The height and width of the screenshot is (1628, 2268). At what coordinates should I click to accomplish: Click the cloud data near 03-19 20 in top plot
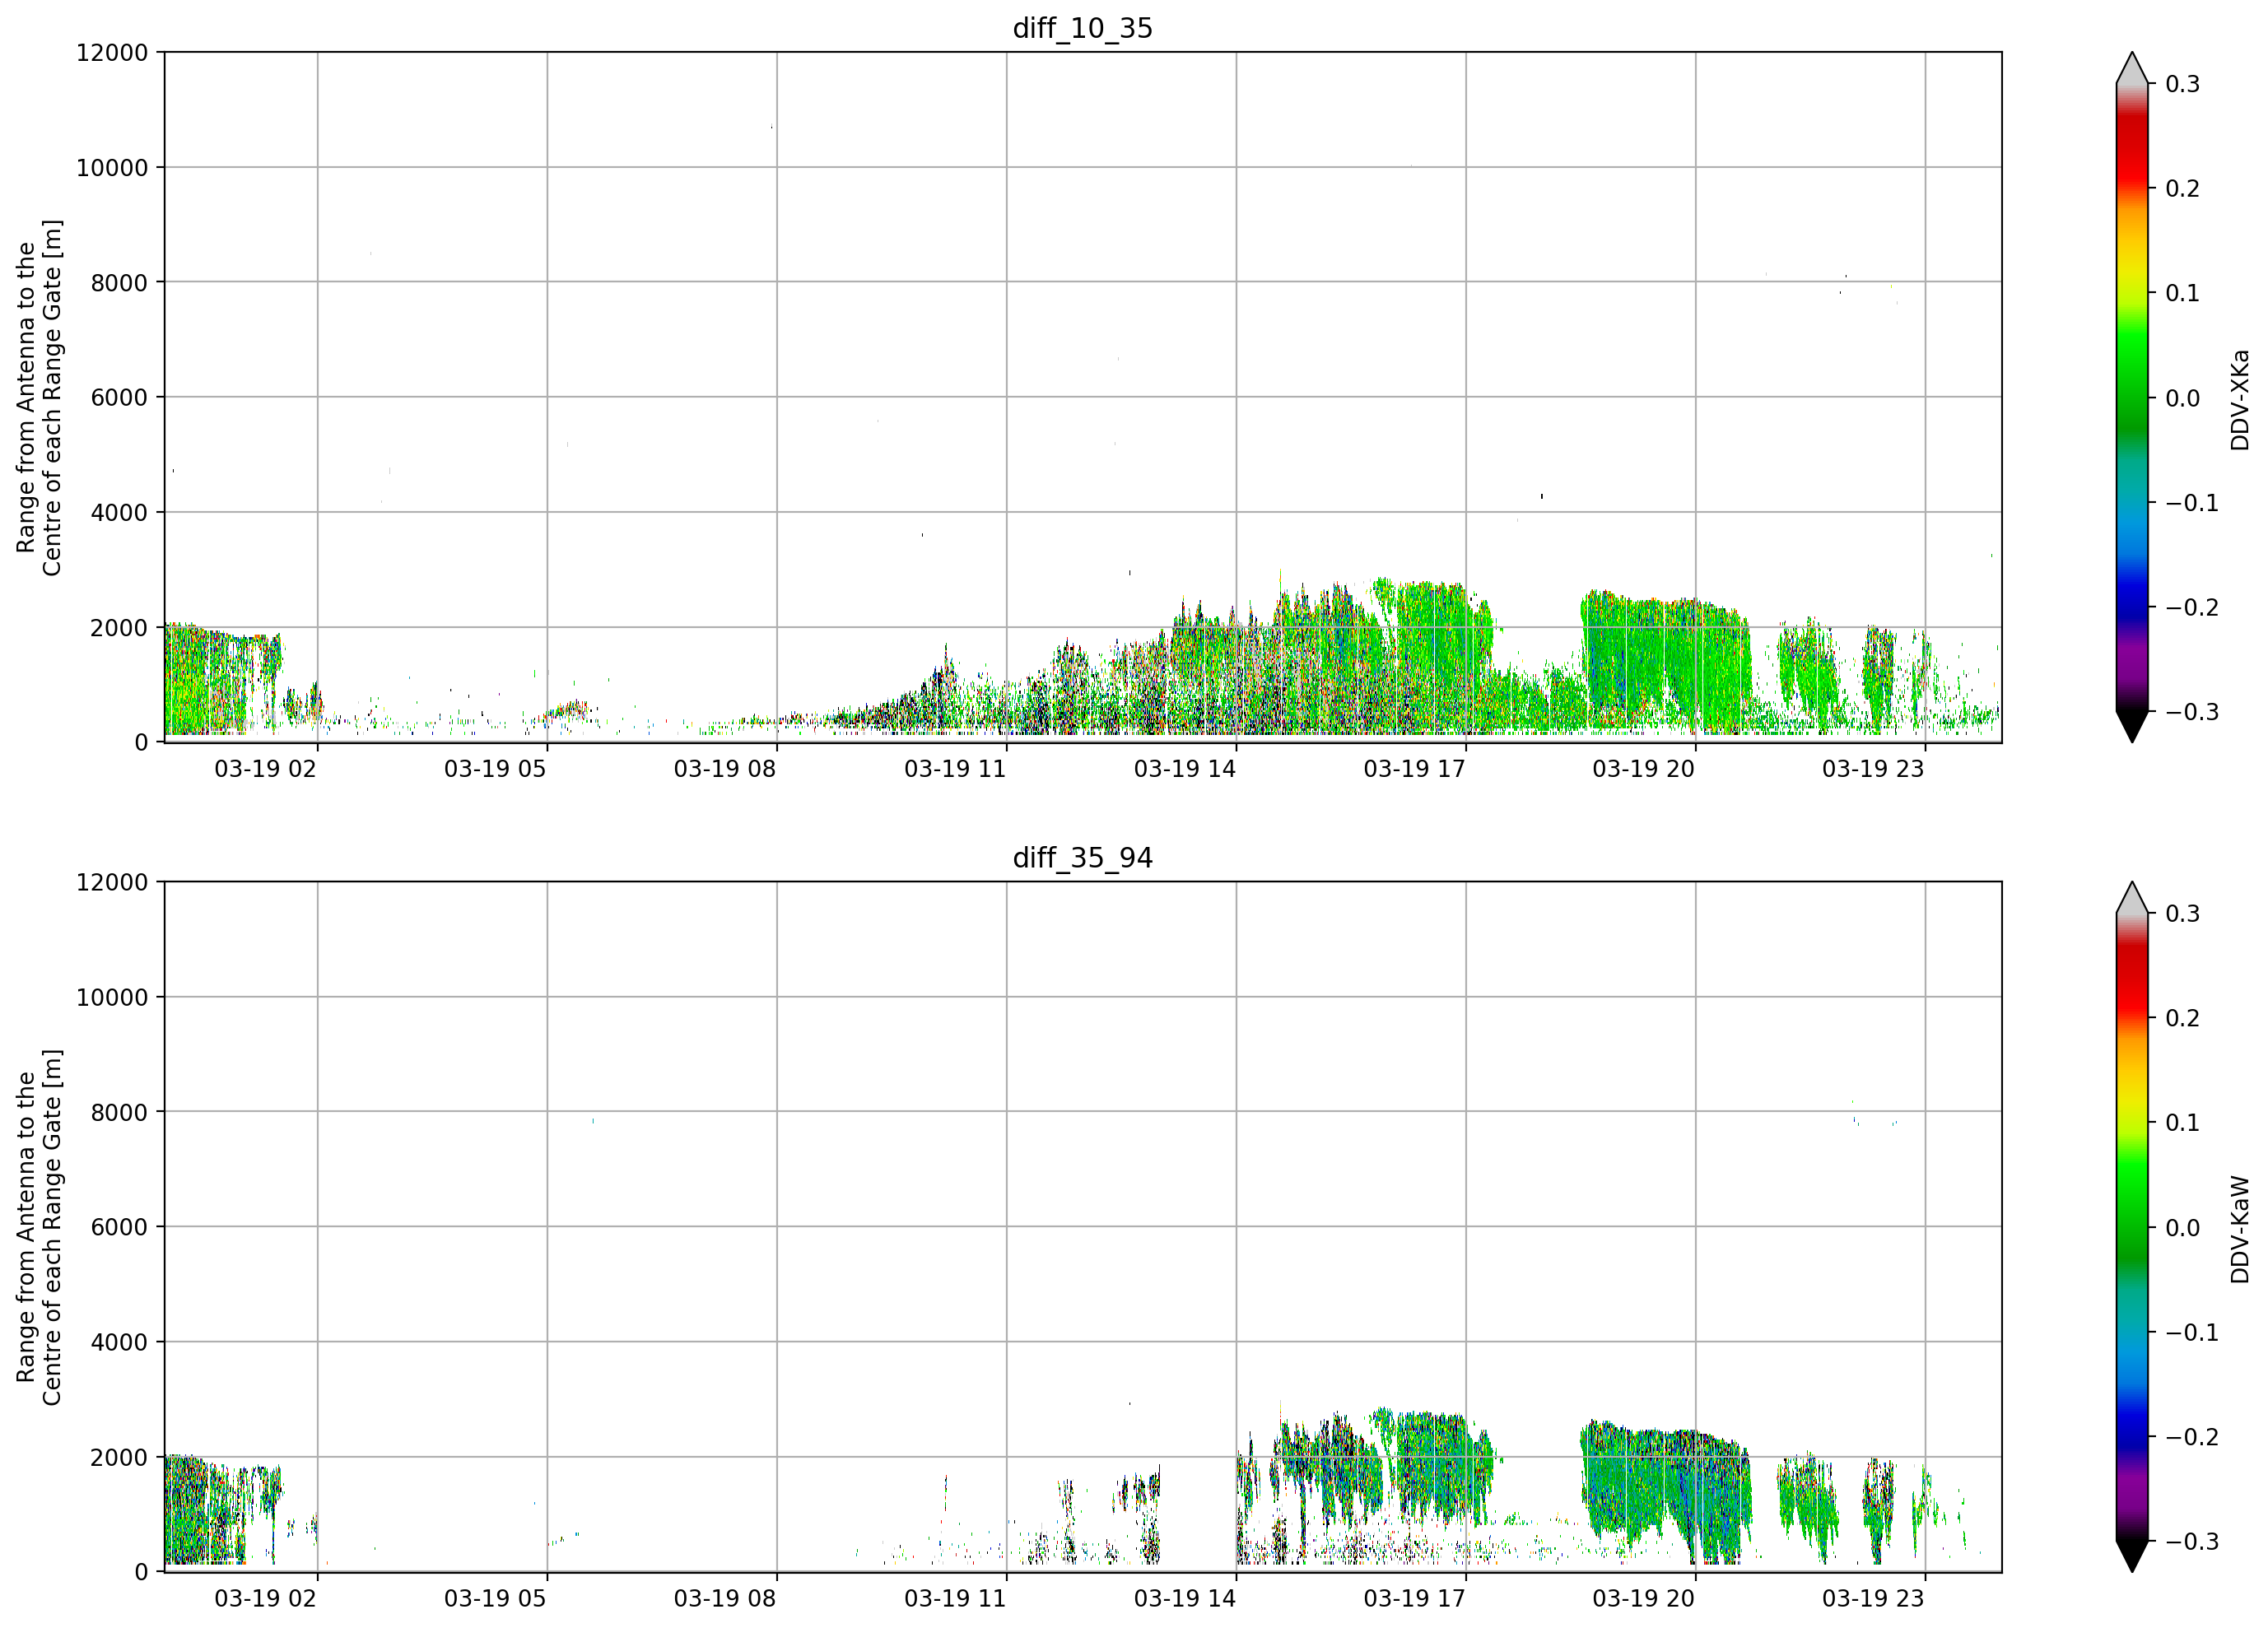[x=1665, y=660]
